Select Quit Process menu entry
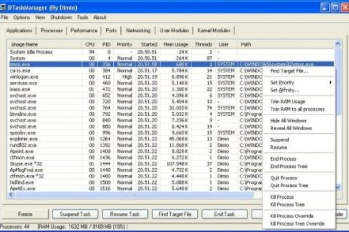 click(x=299, y=178)
